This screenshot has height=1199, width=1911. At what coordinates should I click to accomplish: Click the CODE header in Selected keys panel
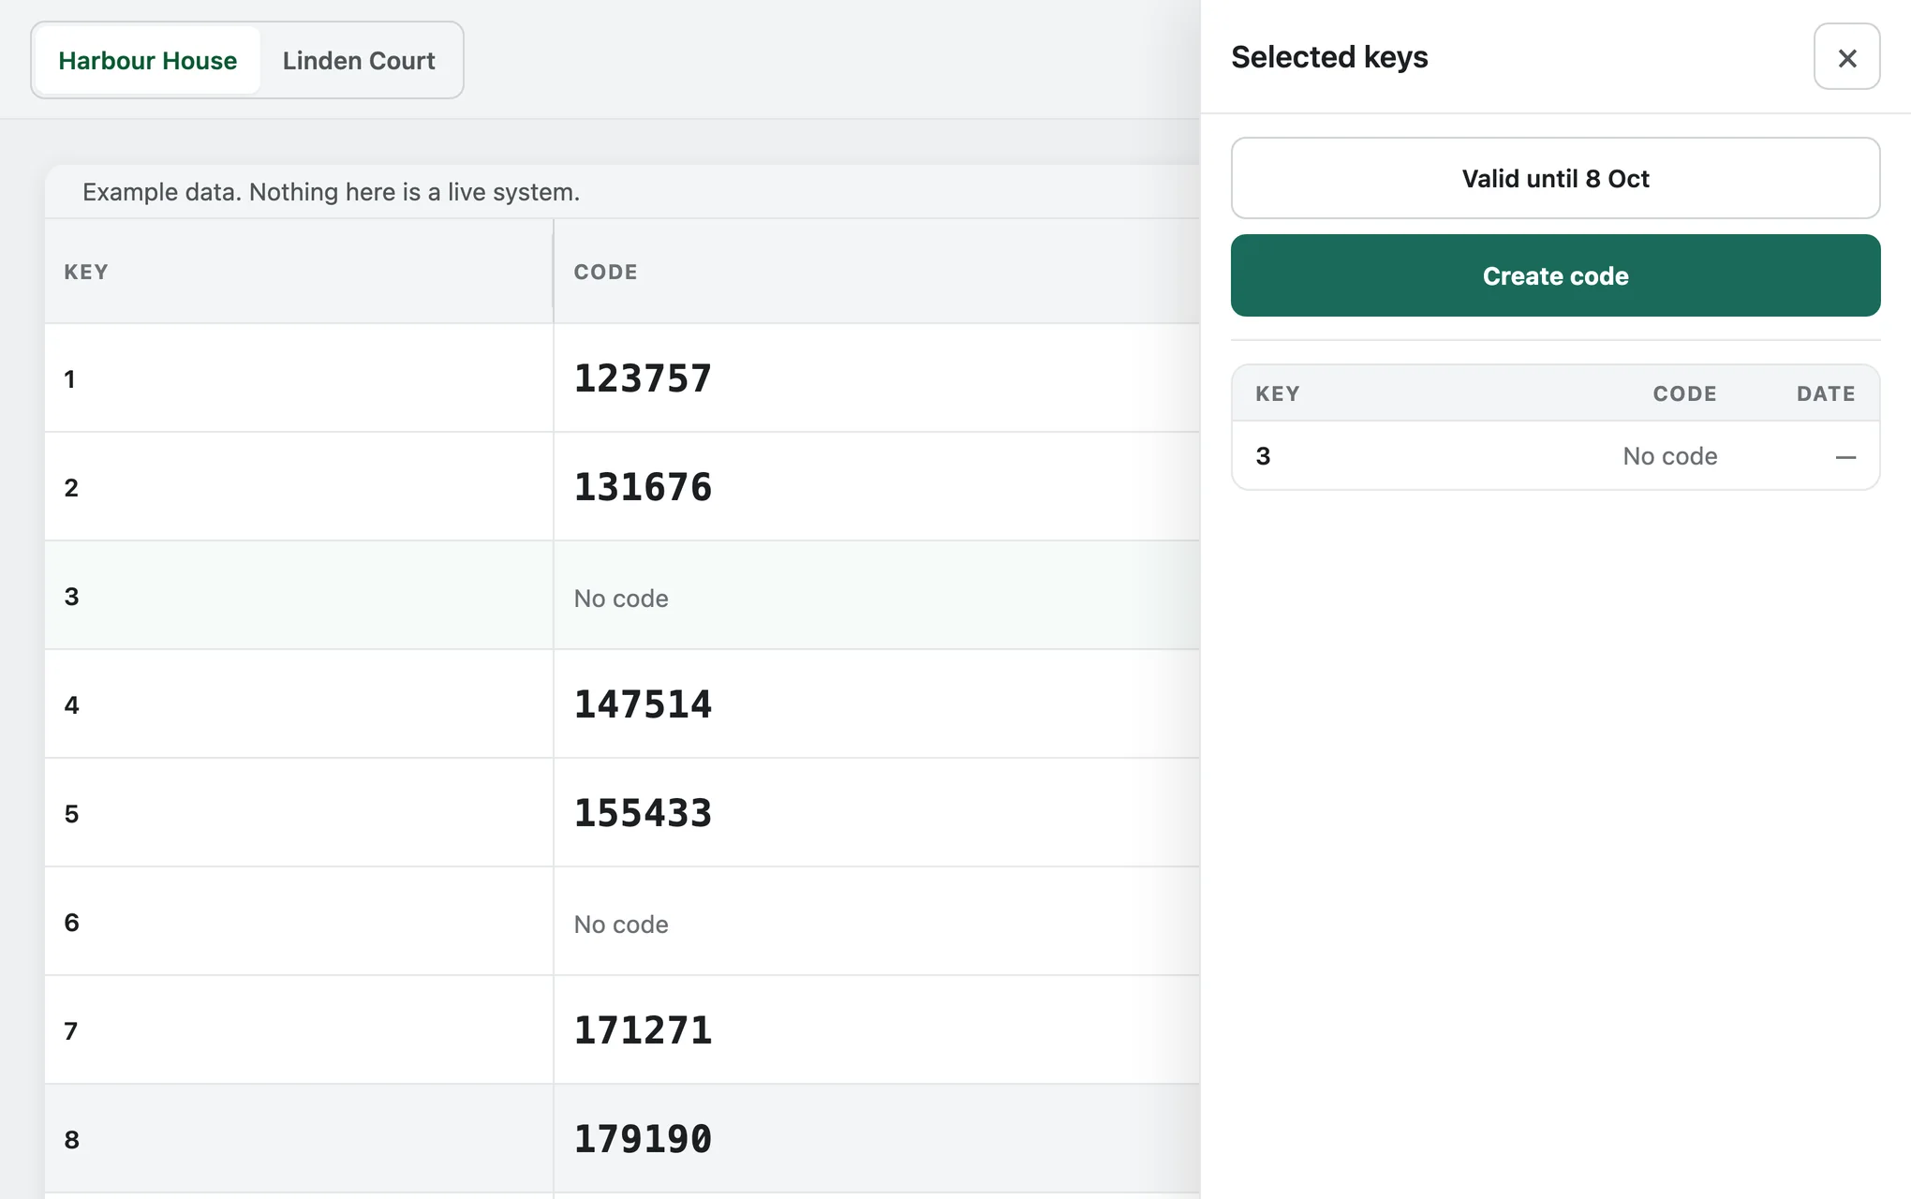1684,393
